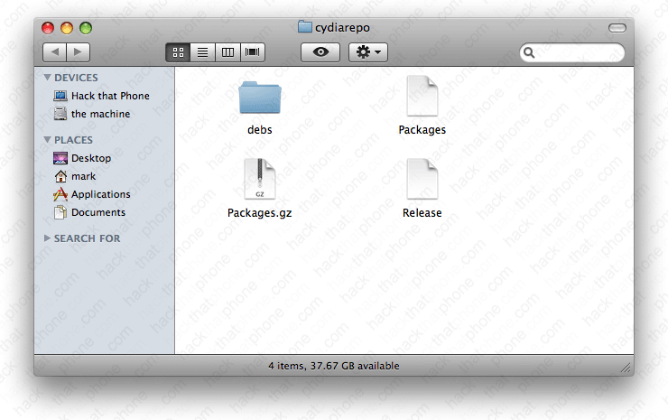Go back to previous folder

[54, 52]
